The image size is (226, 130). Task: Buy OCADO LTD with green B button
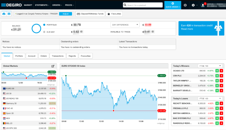pyautogui.click(x=217, y=71)
